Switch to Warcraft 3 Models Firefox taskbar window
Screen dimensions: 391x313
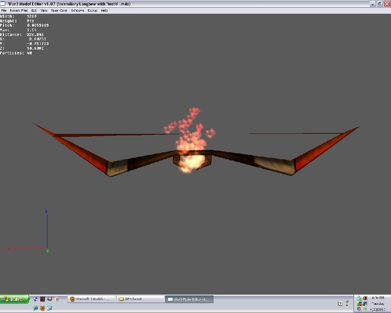pyautogui.click(x=91, y=299)
